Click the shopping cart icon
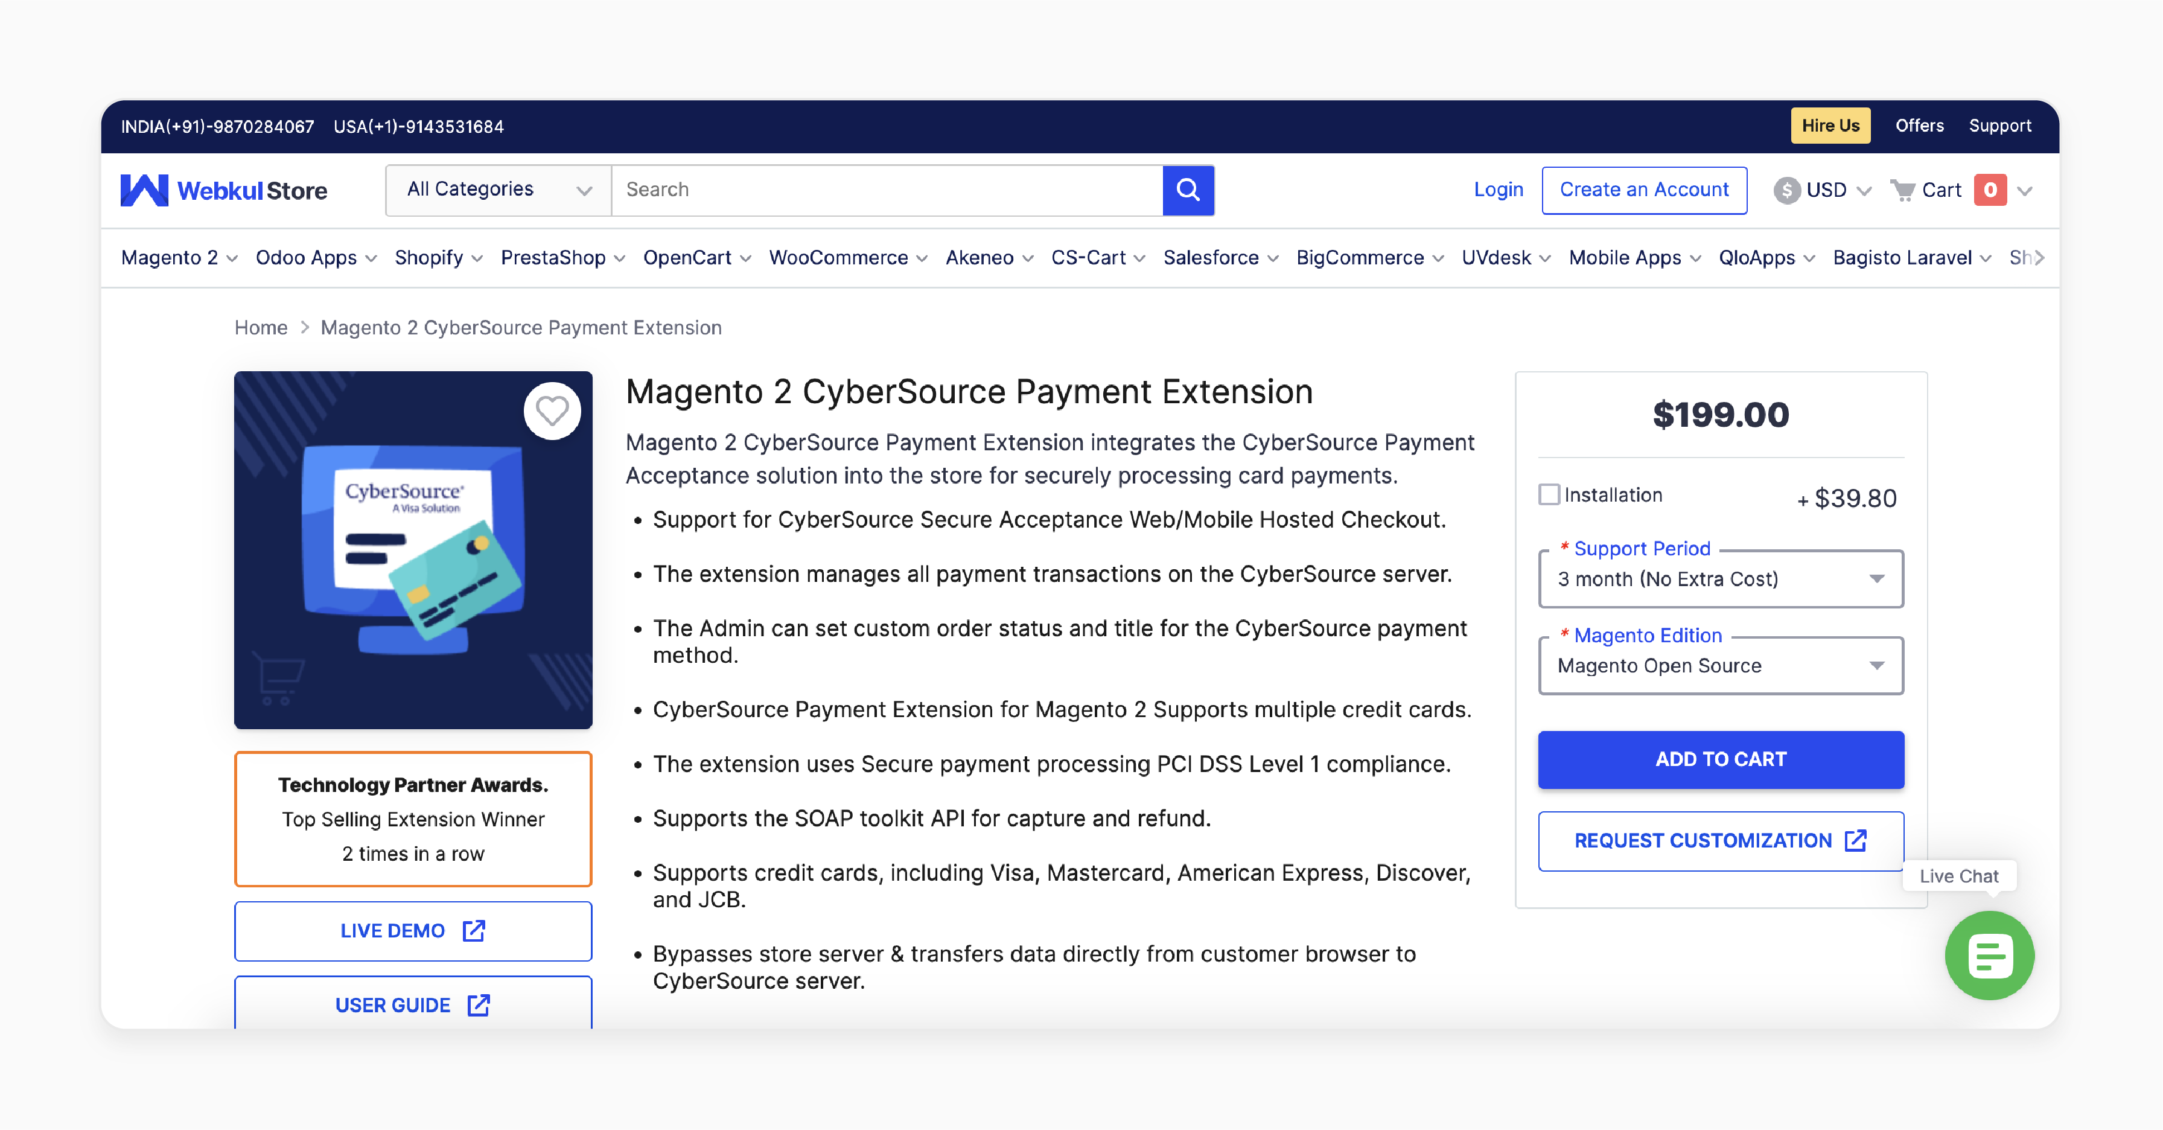This screenshot has height=1130, width=2163. 1902,191
